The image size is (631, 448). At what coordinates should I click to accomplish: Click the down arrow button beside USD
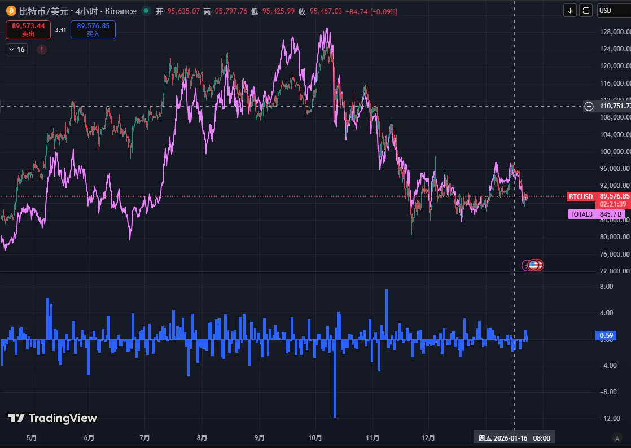tap(570, 10)
